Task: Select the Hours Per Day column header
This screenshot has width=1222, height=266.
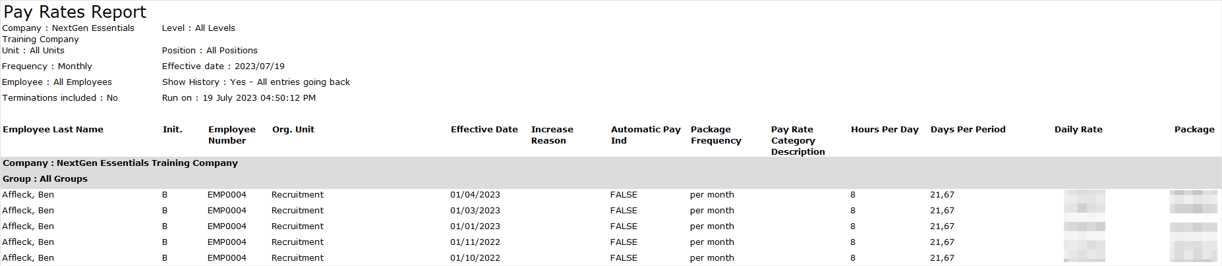Action: click(885, 130)
